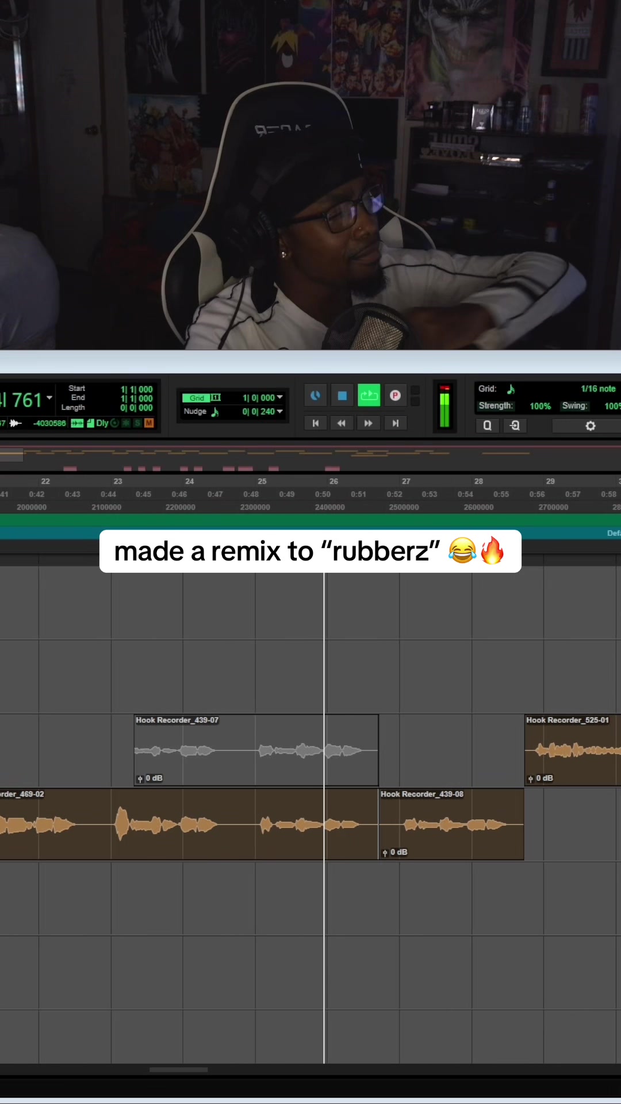This screenshot has width=621, height=1104.
Task: Click Length field 0|0|000
Action: point(137,408)
